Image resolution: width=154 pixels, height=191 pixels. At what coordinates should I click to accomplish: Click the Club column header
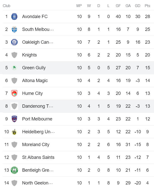[7, 6]
